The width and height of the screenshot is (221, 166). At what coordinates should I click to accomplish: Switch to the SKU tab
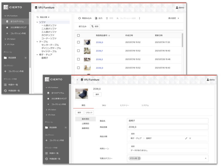coord(104,105)
